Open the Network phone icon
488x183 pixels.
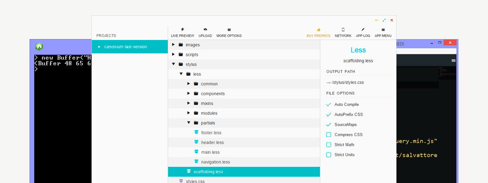[x=343, y=30]
